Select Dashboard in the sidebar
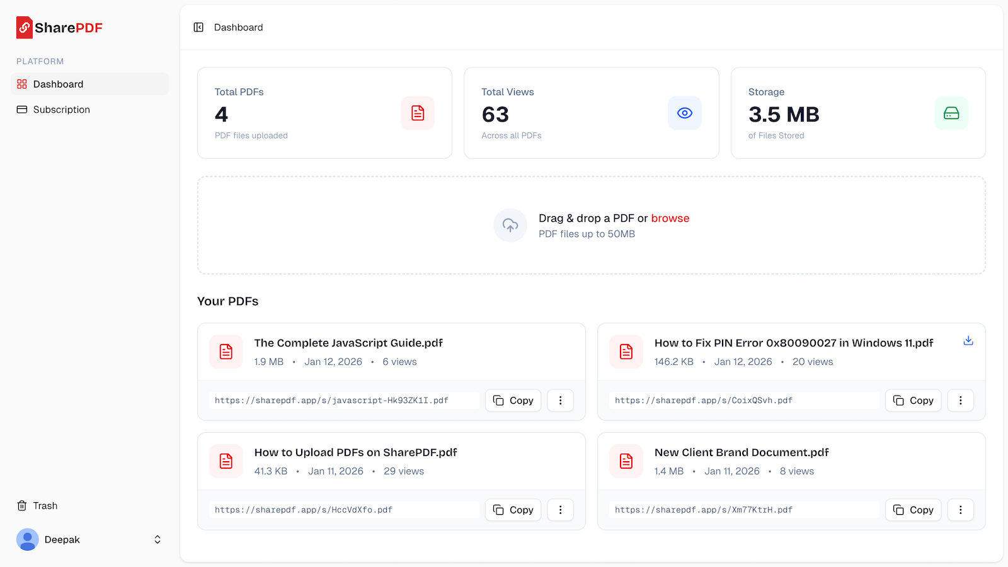The height and width of the screenshot is (567, 1008). [x=58, y=84]
